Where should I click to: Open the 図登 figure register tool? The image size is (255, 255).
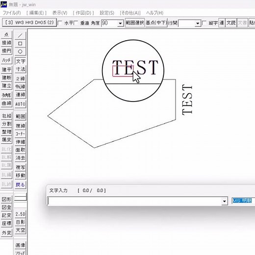click(x=6, y=207)
